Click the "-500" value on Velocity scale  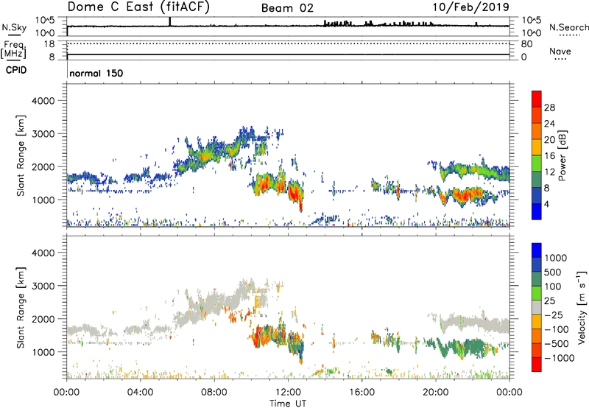[x=557, y=344]
